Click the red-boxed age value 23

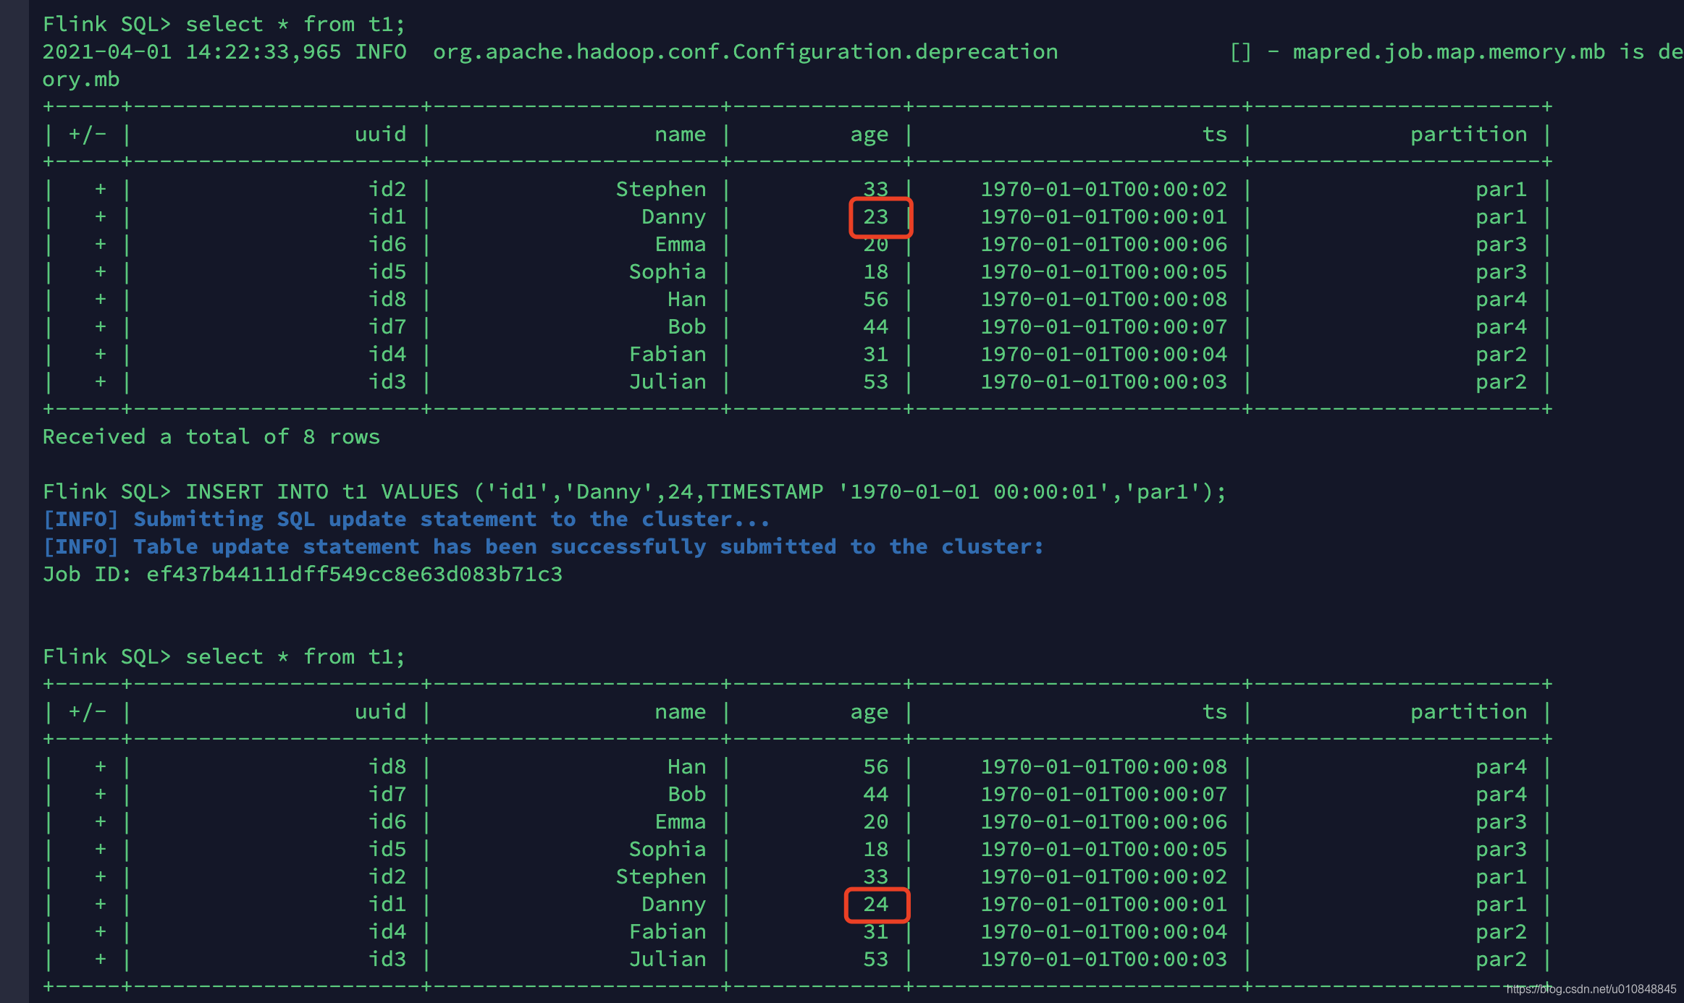click(876, 217)
